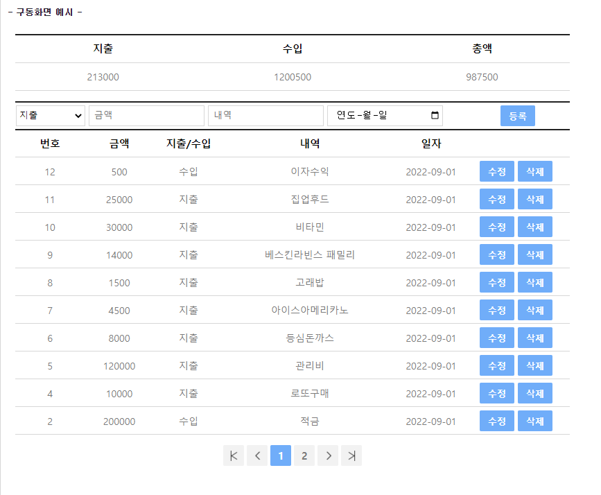Delete row 10 비타민 with 삭제

[x=535, y=227]
